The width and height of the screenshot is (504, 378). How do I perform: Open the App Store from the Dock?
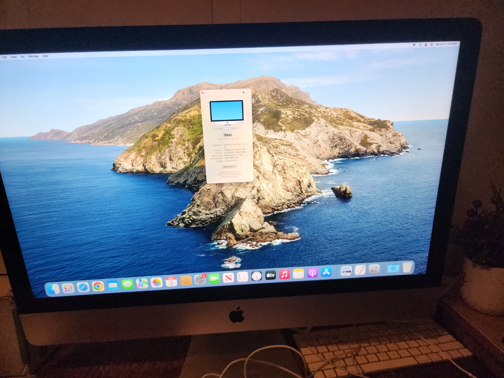(x=326, y=272)
